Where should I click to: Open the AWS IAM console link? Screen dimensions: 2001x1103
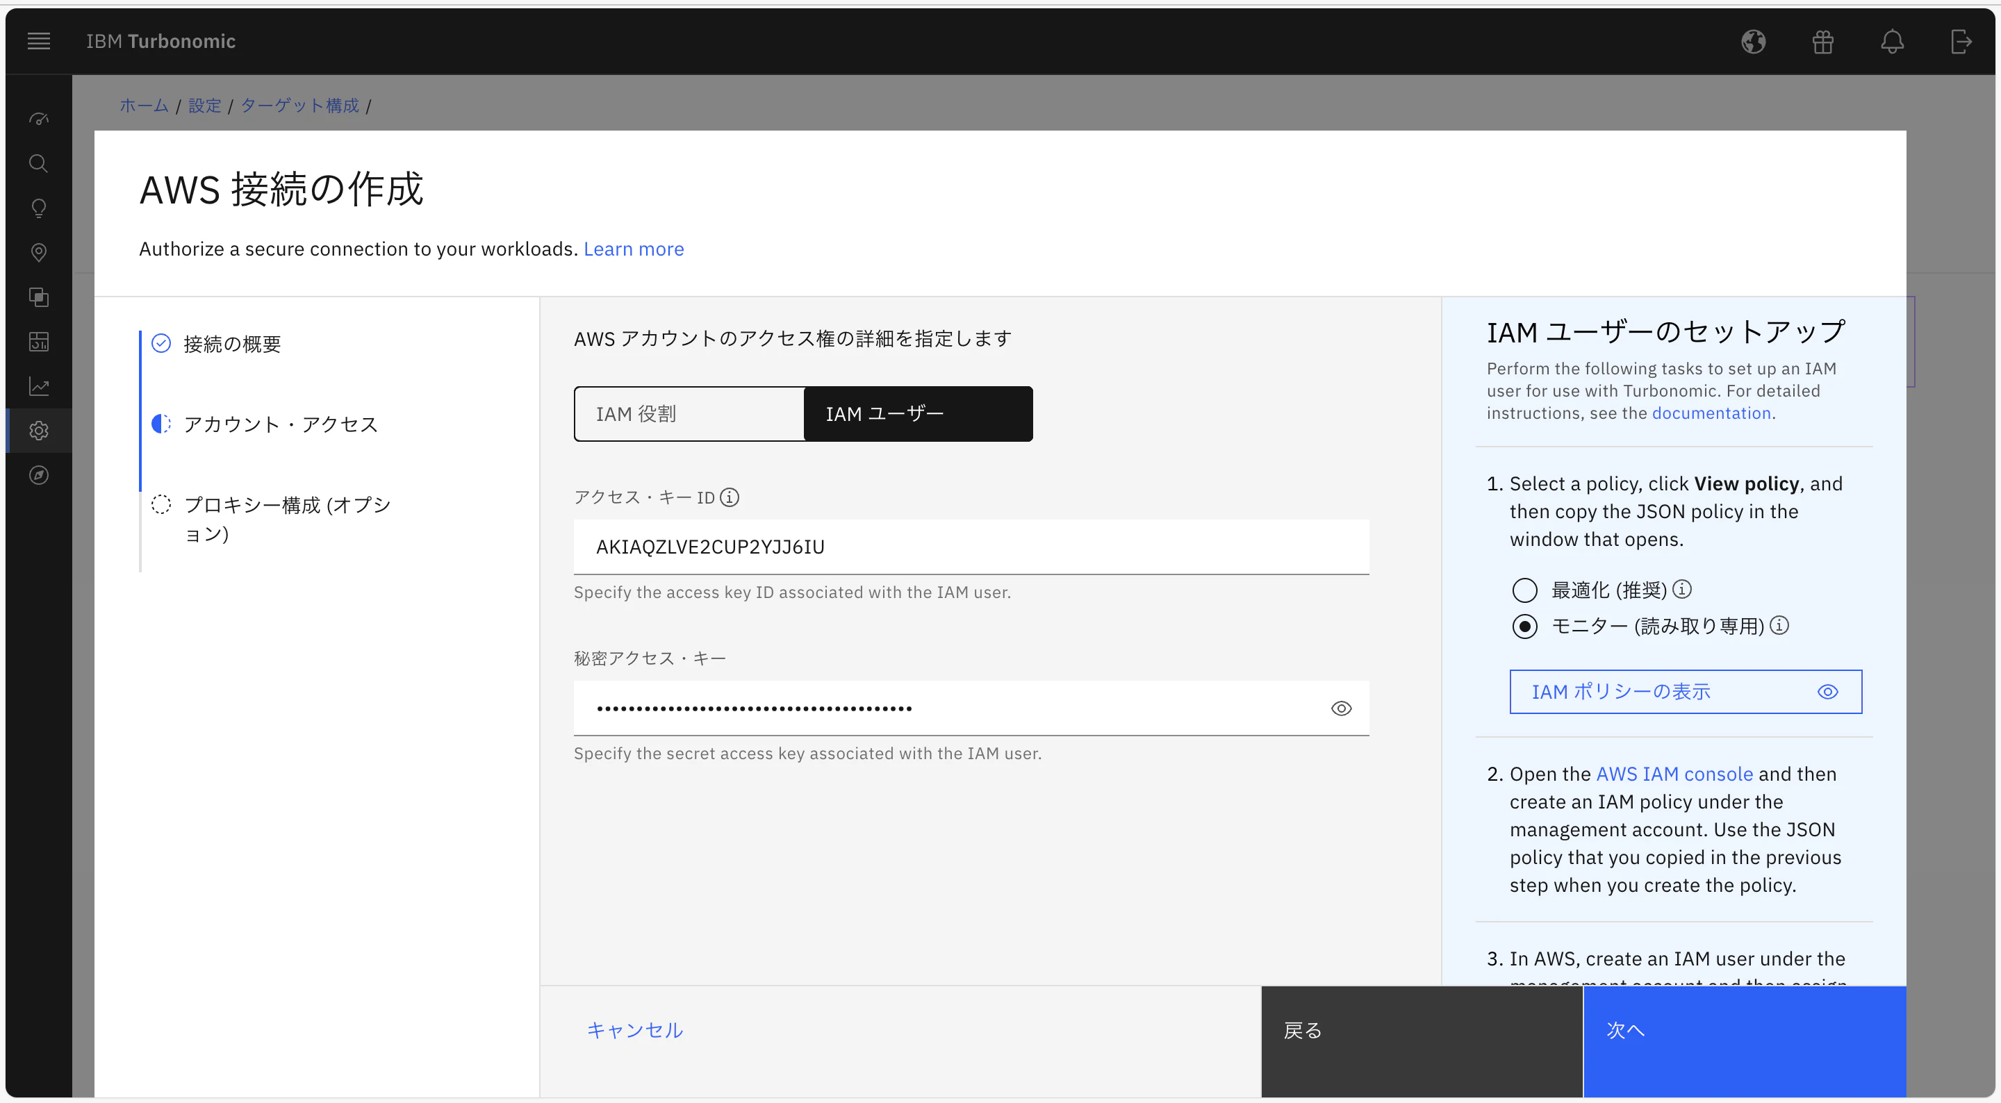1674,774
